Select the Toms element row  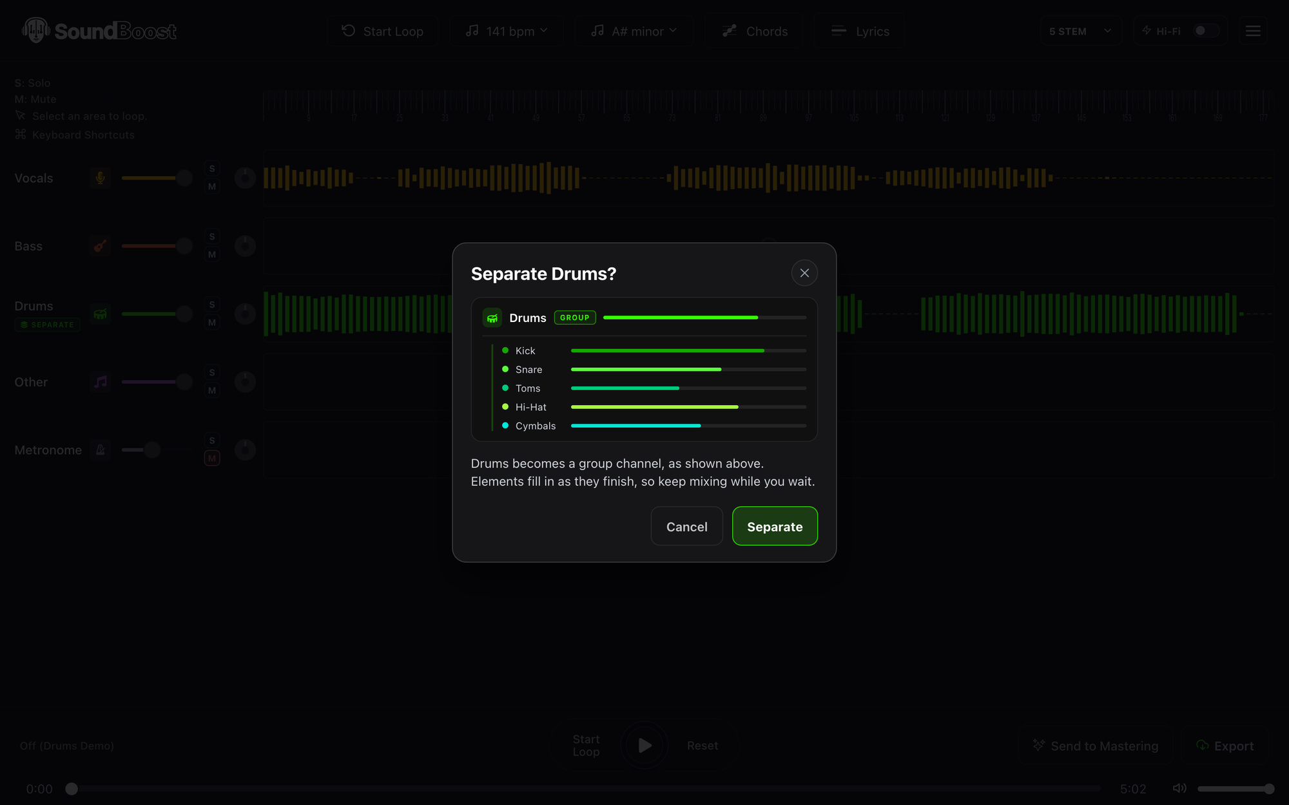point(654,388)
